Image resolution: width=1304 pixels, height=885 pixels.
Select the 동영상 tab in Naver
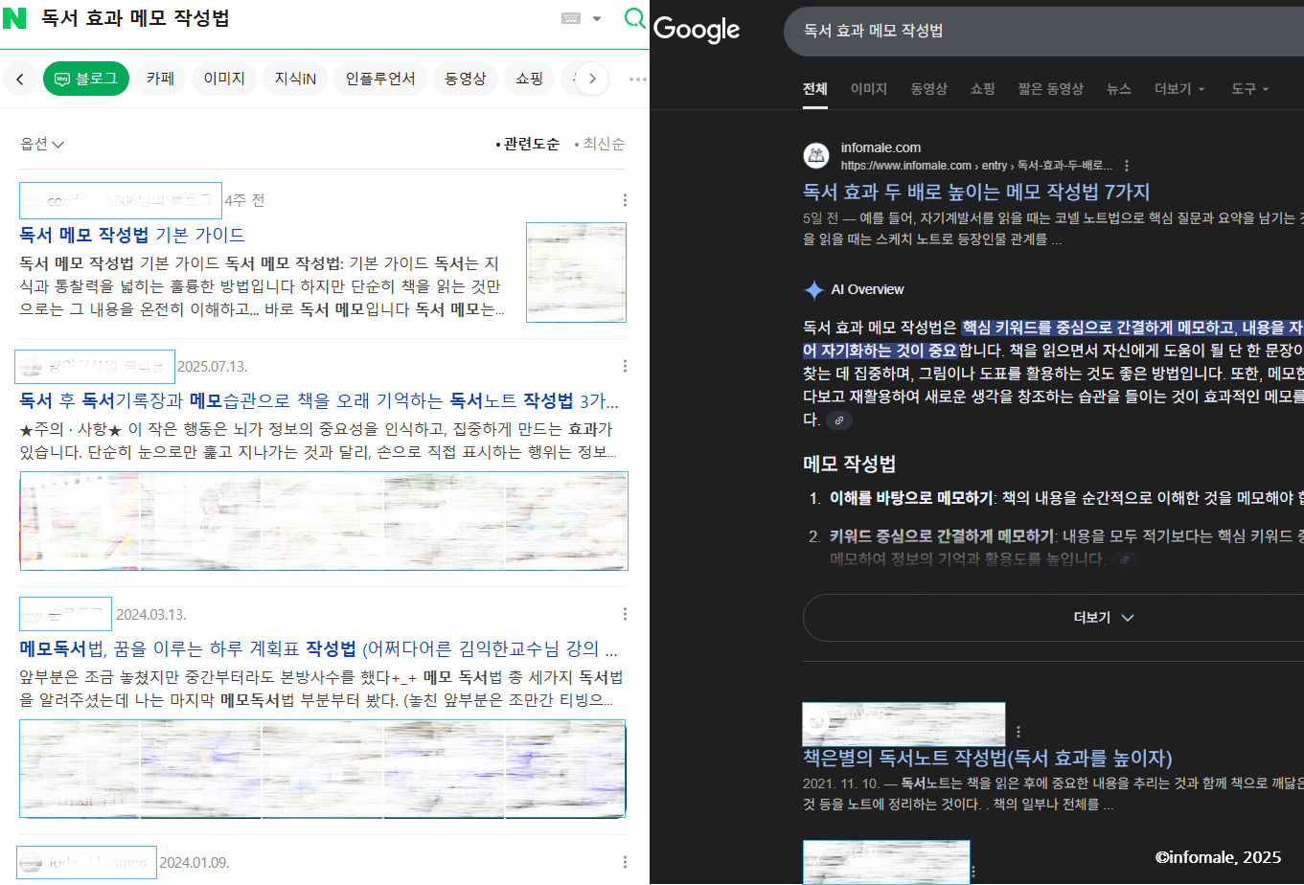pyautogui.click(x=466, y=79)
